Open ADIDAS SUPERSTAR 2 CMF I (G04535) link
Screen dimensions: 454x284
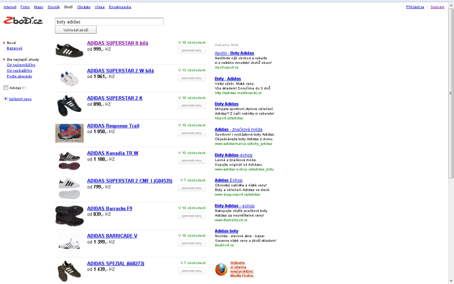pyautogui.click(x=130, y=181)
